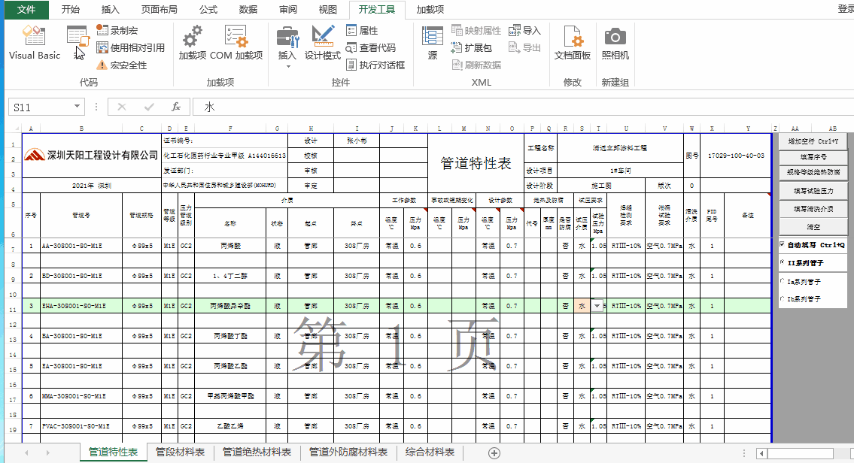This screenshot has height=463, width=854.
Task: Click the 填写清洗介质 button
Action: (x=813, y=208)
